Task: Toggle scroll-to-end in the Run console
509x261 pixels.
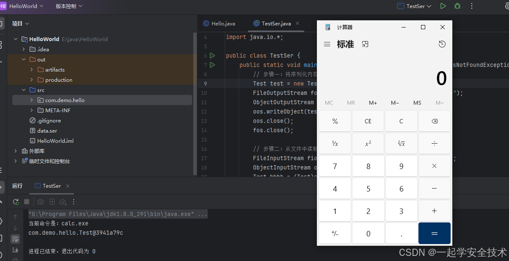Action: [16, 250]
